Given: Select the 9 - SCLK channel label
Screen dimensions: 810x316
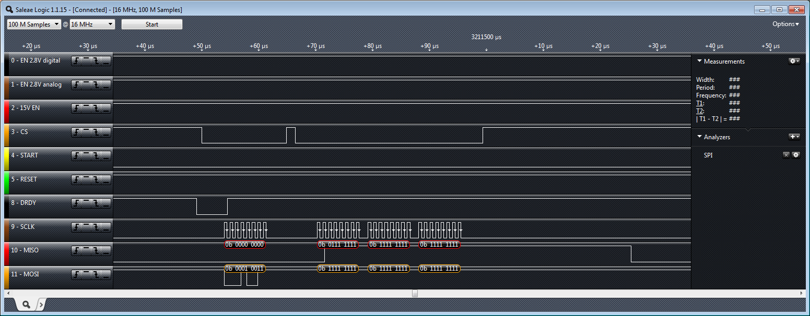Looking at the screenshot, I should click(24, 227).
